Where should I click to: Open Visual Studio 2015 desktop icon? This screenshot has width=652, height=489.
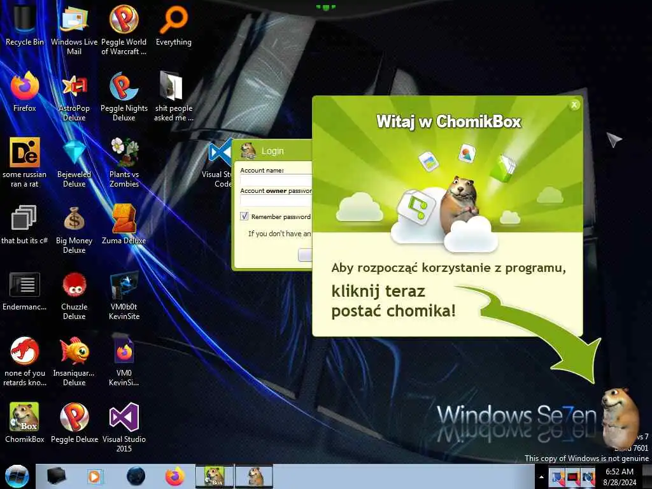point(124,427)
